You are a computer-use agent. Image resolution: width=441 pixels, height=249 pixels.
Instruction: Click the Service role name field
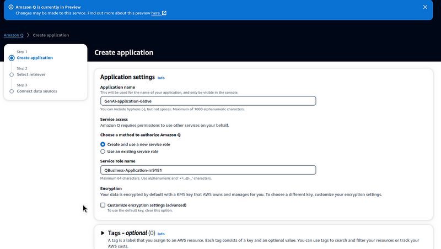pos(208,170)
